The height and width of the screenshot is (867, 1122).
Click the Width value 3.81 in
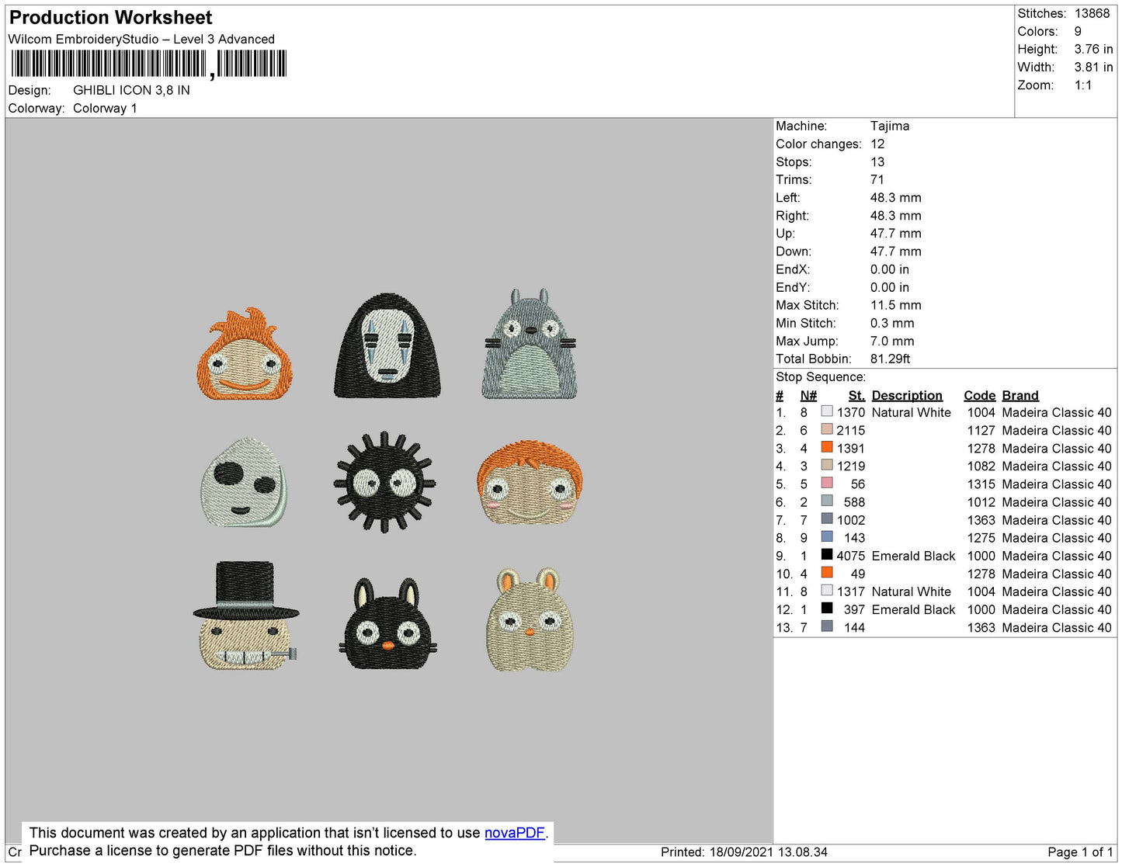[1093, 67]
